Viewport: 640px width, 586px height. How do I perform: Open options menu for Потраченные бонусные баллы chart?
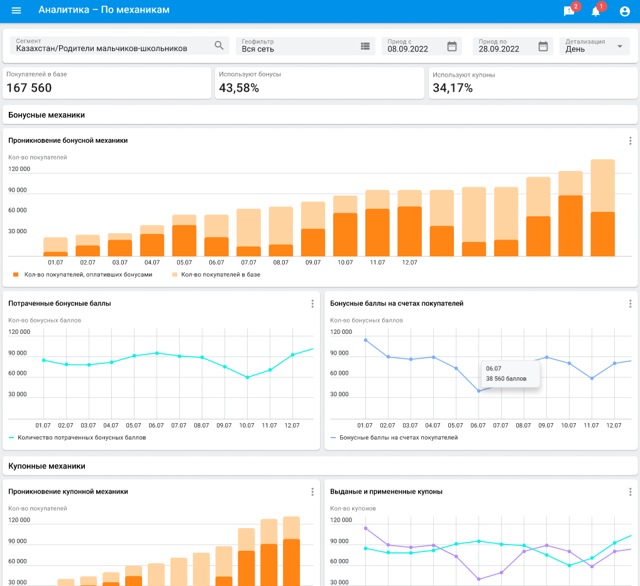pyautogui.click(x=312, y=304)
